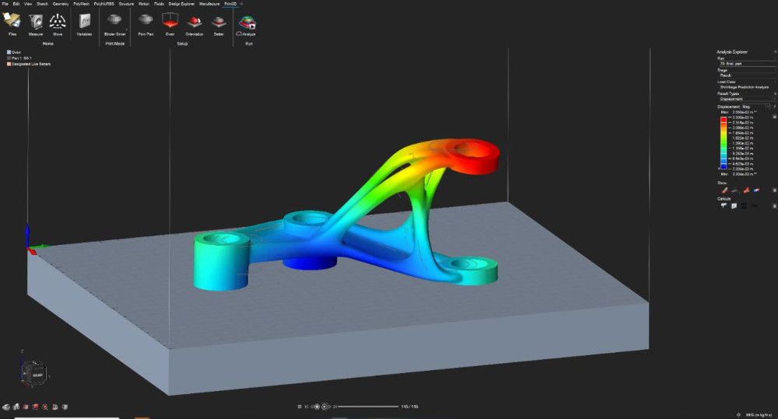Select the Measure tool
778x419 pixels.
point(35,23)
